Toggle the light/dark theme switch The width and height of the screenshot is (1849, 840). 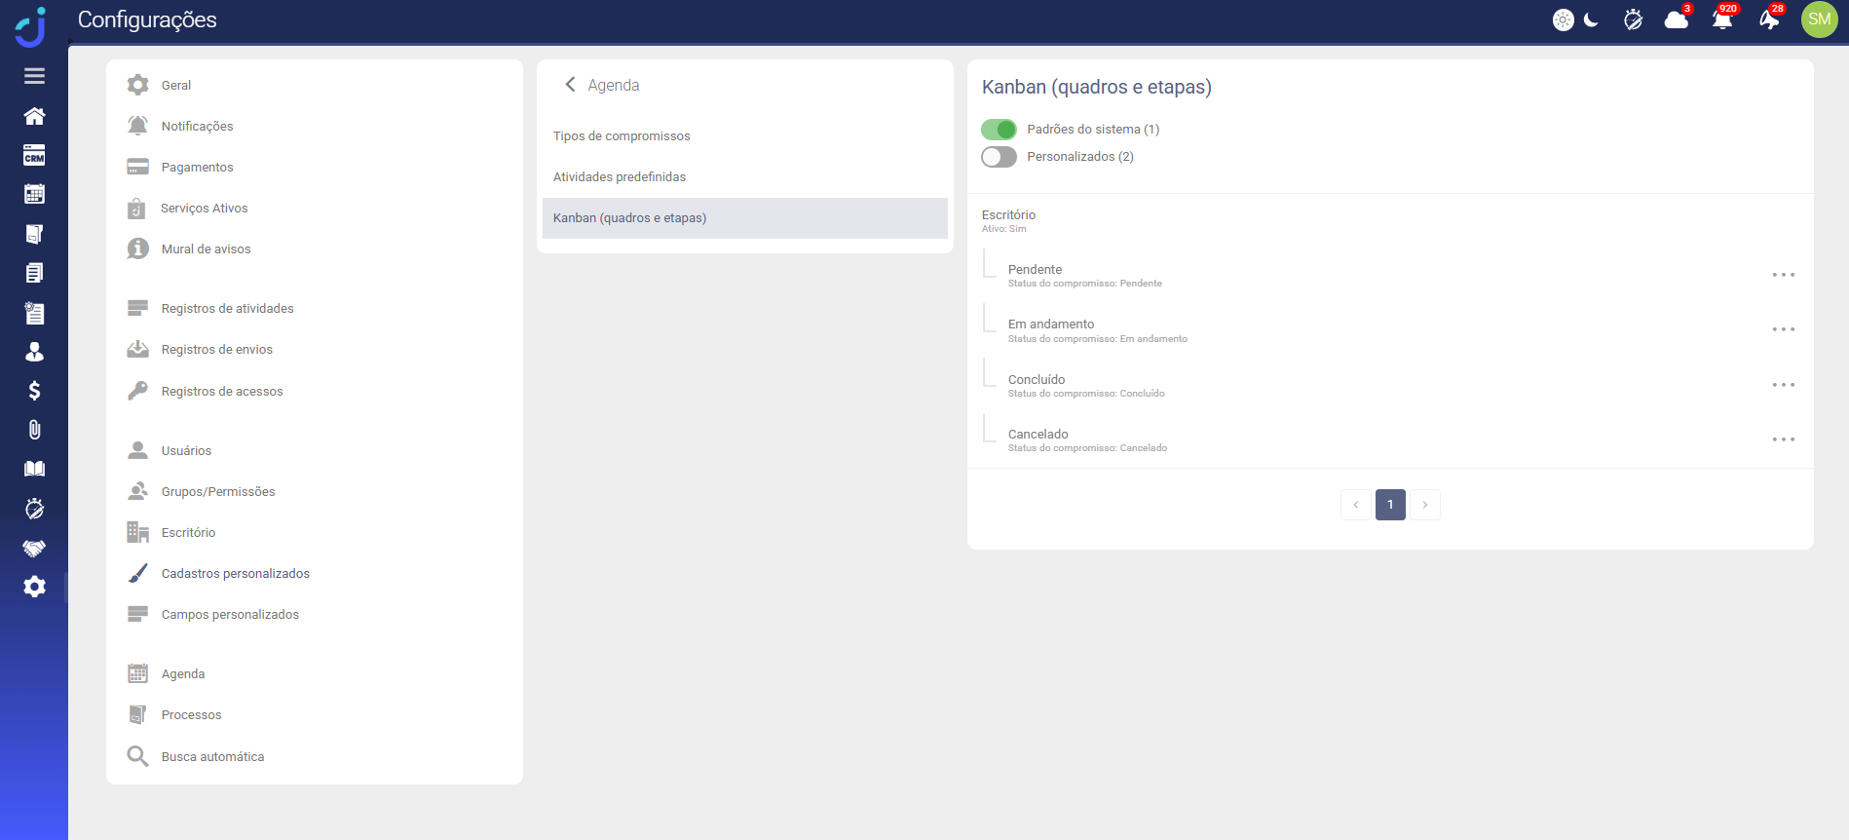coord(1576,19)
